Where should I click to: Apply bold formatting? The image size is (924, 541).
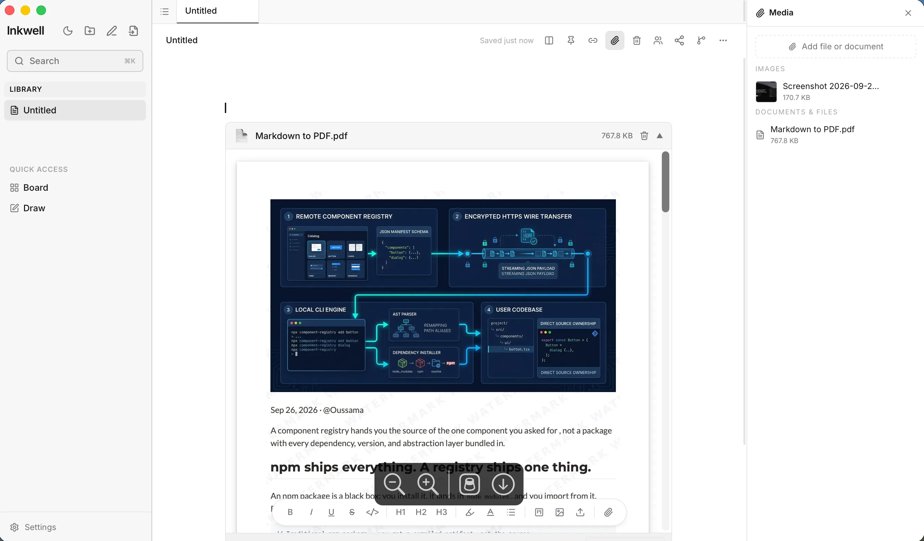[x=290, y=512]
